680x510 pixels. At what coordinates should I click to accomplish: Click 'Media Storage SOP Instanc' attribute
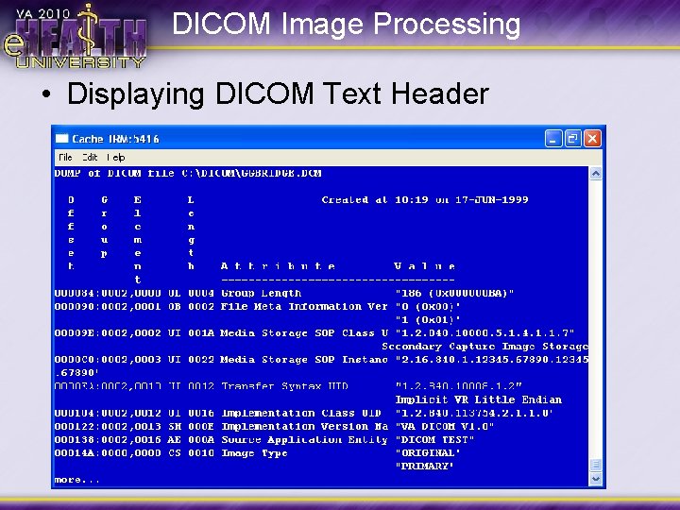[304, 360]
